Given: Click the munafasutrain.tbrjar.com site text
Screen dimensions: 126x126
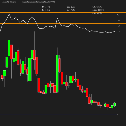Looking at the screenshot, I should 33,2.
